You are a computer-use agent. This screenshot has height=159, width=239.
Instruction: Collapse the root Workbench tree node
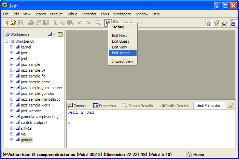6,41
